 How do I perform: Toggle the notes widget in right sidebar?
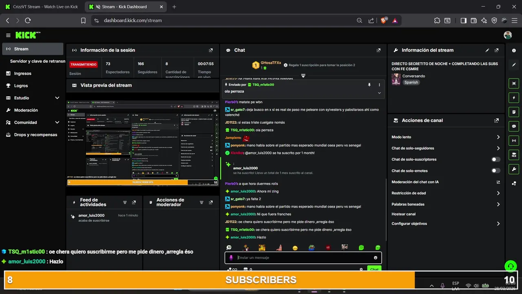pos(514,112)
